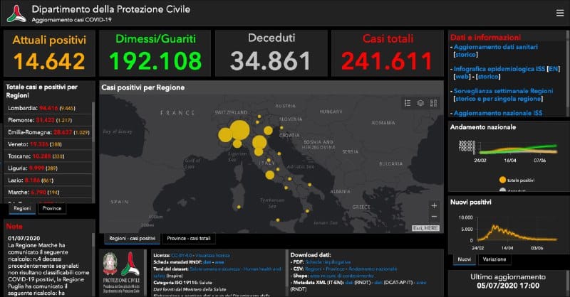Toggle the 'totale positivi' legend series
This screenshot has height=297, width=570.
click(x=517, y=180)
